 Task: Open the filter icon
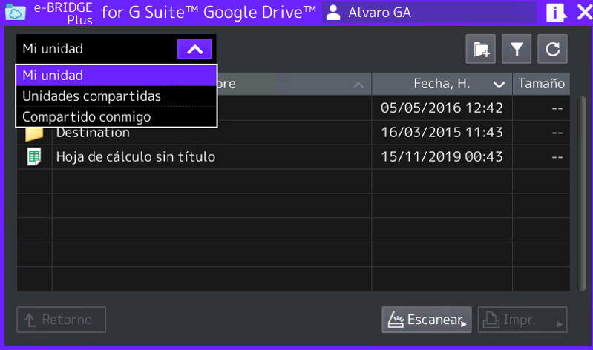click(x=517, y=50)
